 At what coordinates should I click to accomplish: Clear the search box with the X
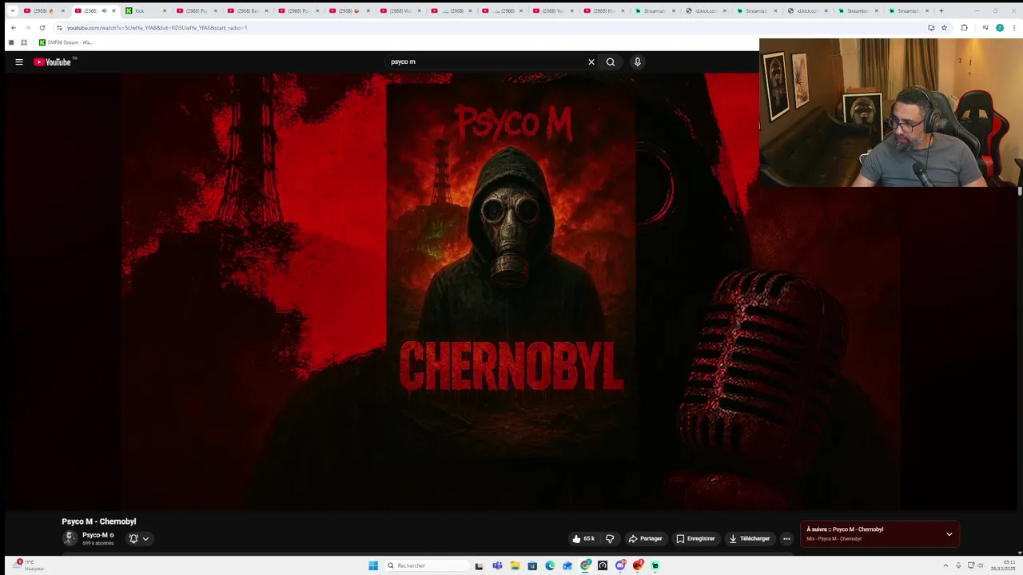(x=591, y=61)
